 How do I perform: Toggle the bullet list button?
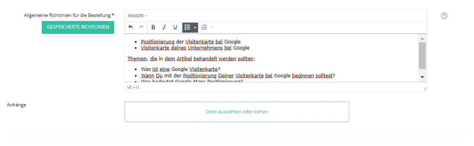pos(188,27)
